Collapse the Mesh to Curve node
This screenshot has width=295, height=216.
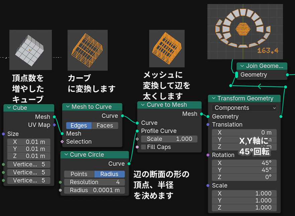[67, 107]
